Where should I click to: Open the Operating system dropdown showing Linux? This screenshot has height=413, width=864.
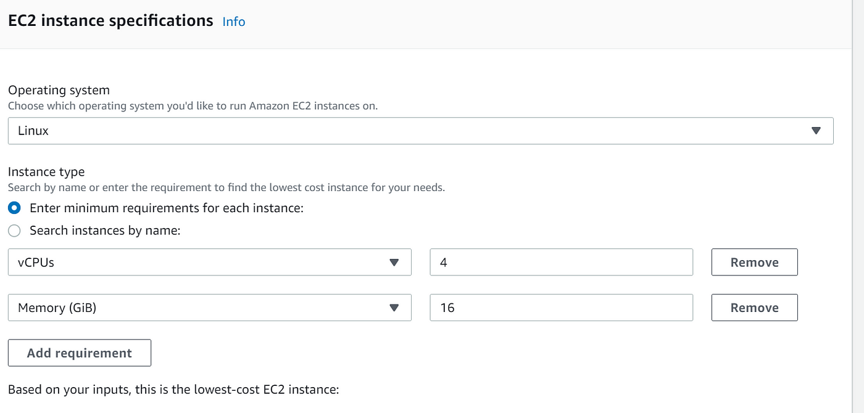[x=420, y=131]
